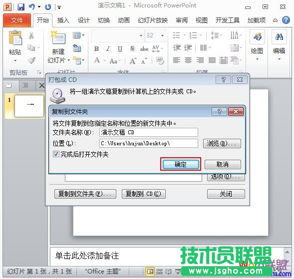
Task: Open the 开发工具 tab
Action: tap(227, 20)
